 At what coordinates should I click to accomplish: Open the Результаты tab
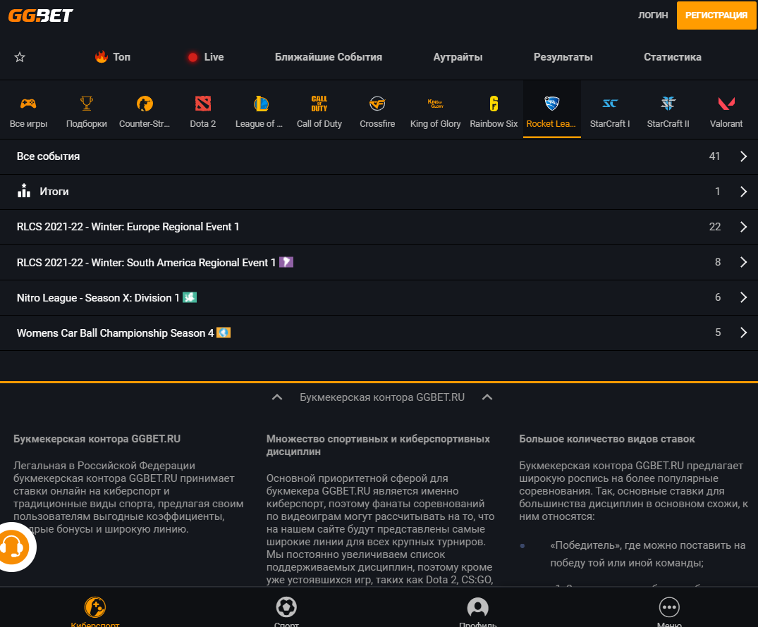point(563,57)
